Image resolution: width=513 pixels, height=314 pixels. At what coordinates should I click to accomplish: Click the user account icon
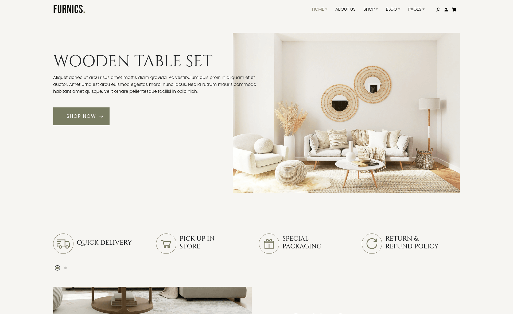point(446,9)
